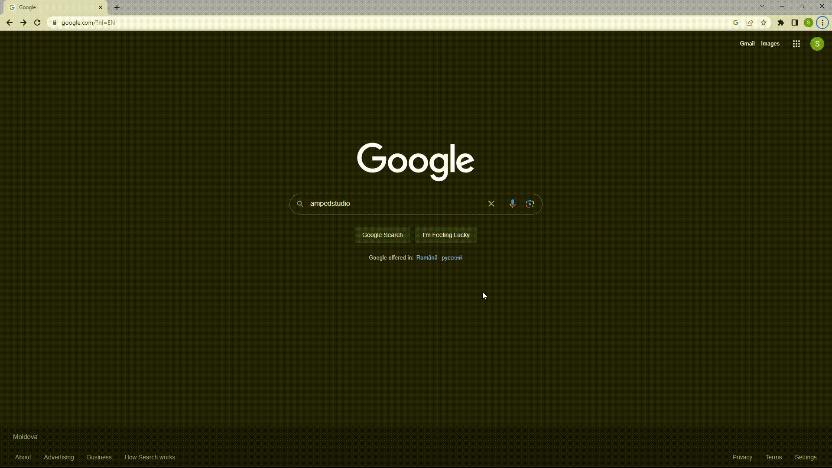The height and width of the screenshot is (468, 832).
Task: Open the Extensions puzzle icon
Action: (780, 23)
